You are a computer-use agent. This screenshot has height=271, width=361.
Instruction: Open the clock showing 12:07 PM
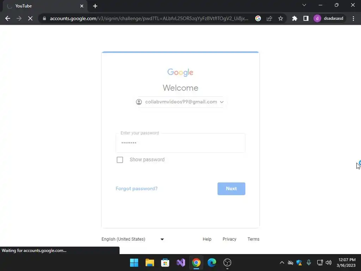click(346, 263)
